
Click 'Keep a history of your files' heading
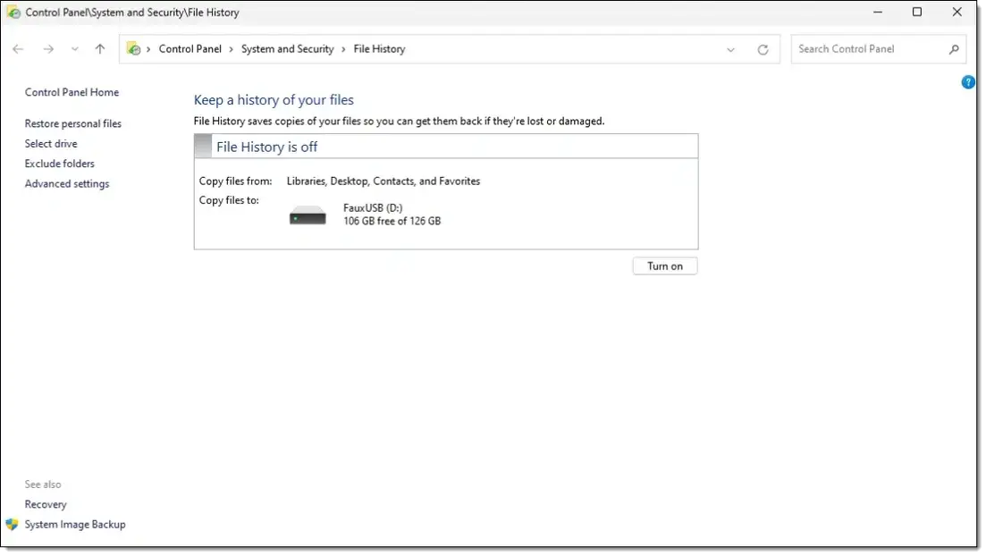click(x=274, y=100)
